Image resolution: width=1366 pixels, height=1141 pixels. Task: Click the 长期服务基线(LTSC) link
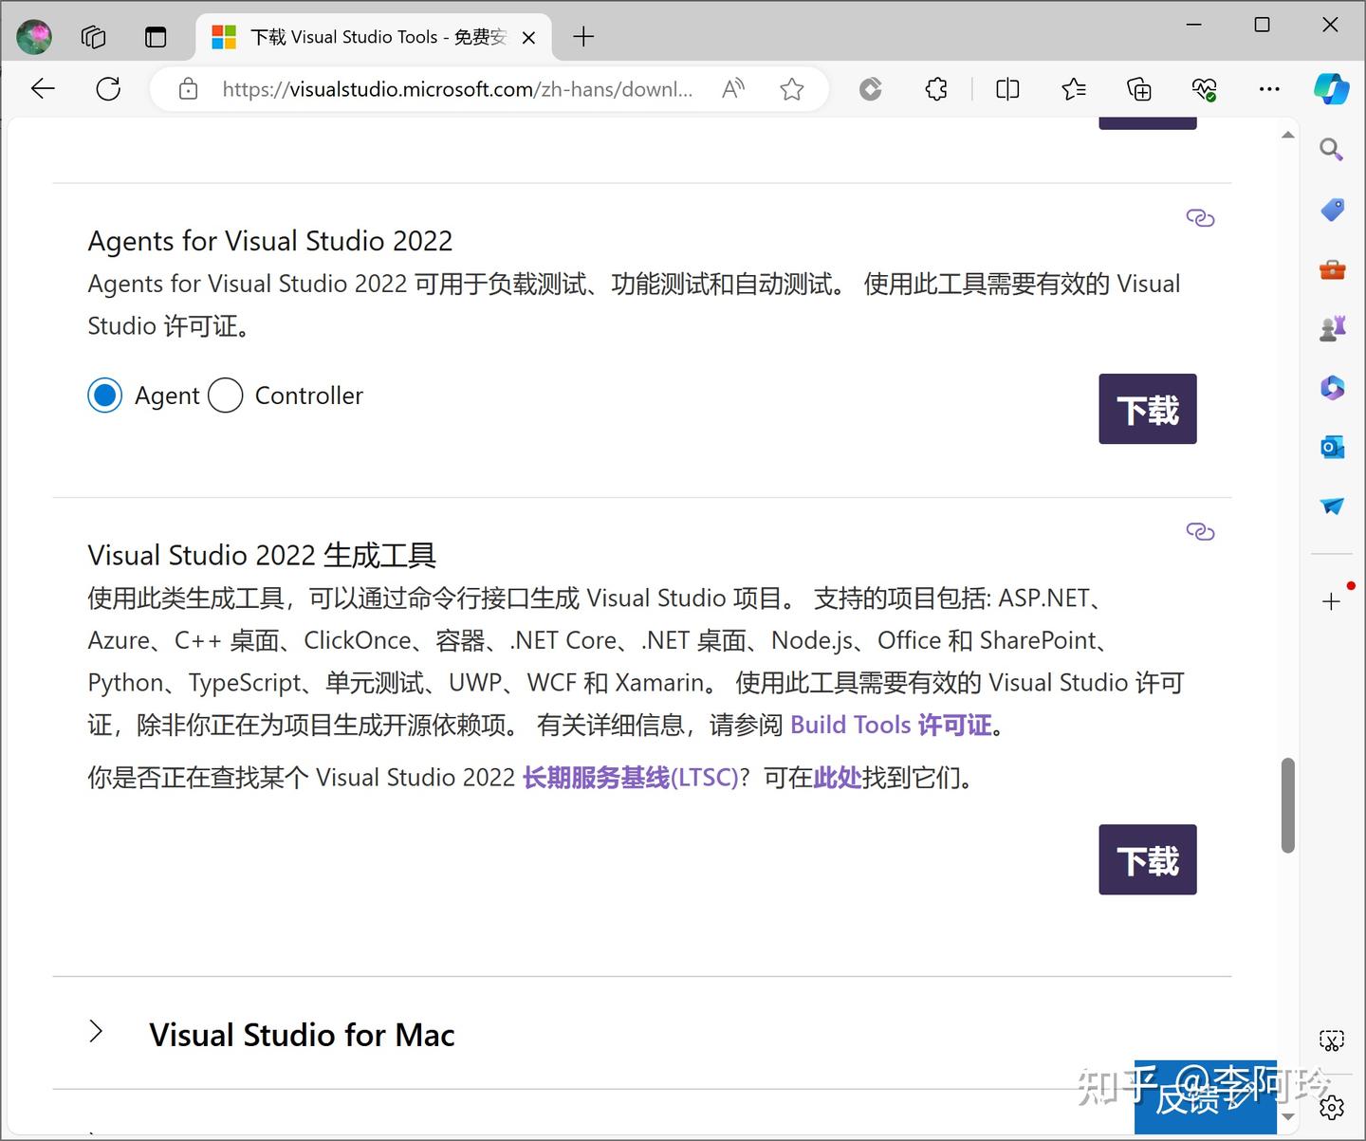coord(631,777)
